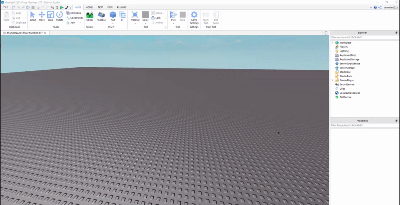Click the TestService green check icon
This screenshot has width=400, height=205.
point(337,97)
